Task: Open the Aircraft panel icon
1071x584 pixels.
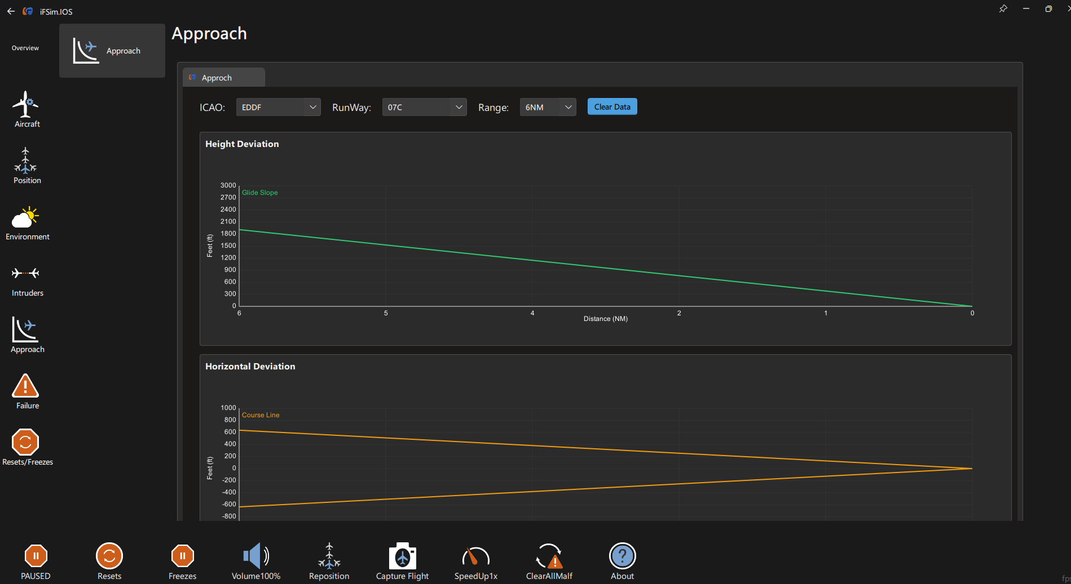Action: click(x=26, y=105)
